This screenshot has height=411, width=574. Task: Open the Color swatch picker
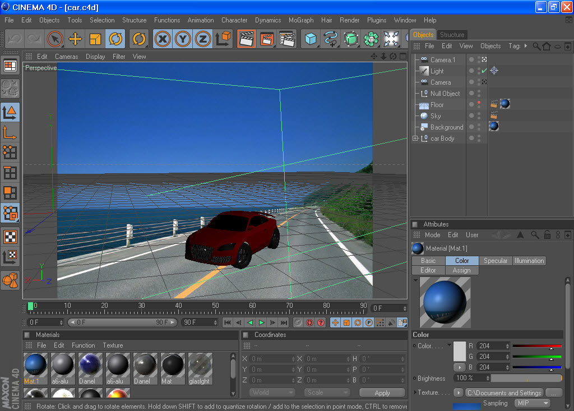click(x=460, y=352)
